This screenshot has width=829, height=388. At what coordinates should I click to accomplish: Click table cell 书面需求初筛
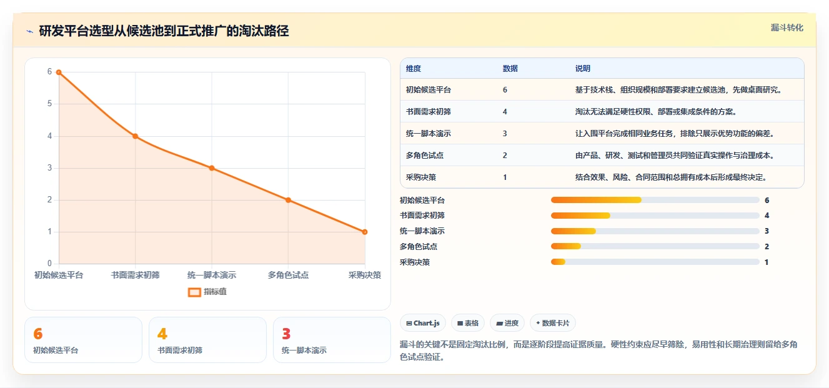[429, 112]
